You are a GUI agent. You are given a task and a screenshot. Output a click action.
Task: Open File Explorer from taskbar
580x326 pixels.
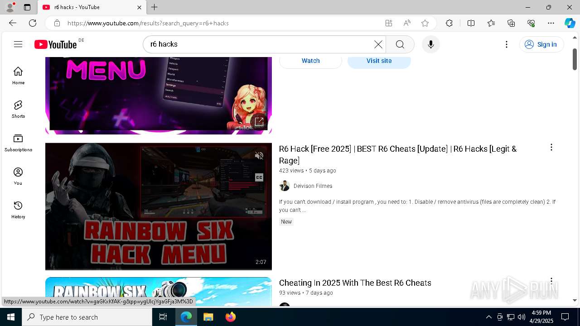[208, 317]
